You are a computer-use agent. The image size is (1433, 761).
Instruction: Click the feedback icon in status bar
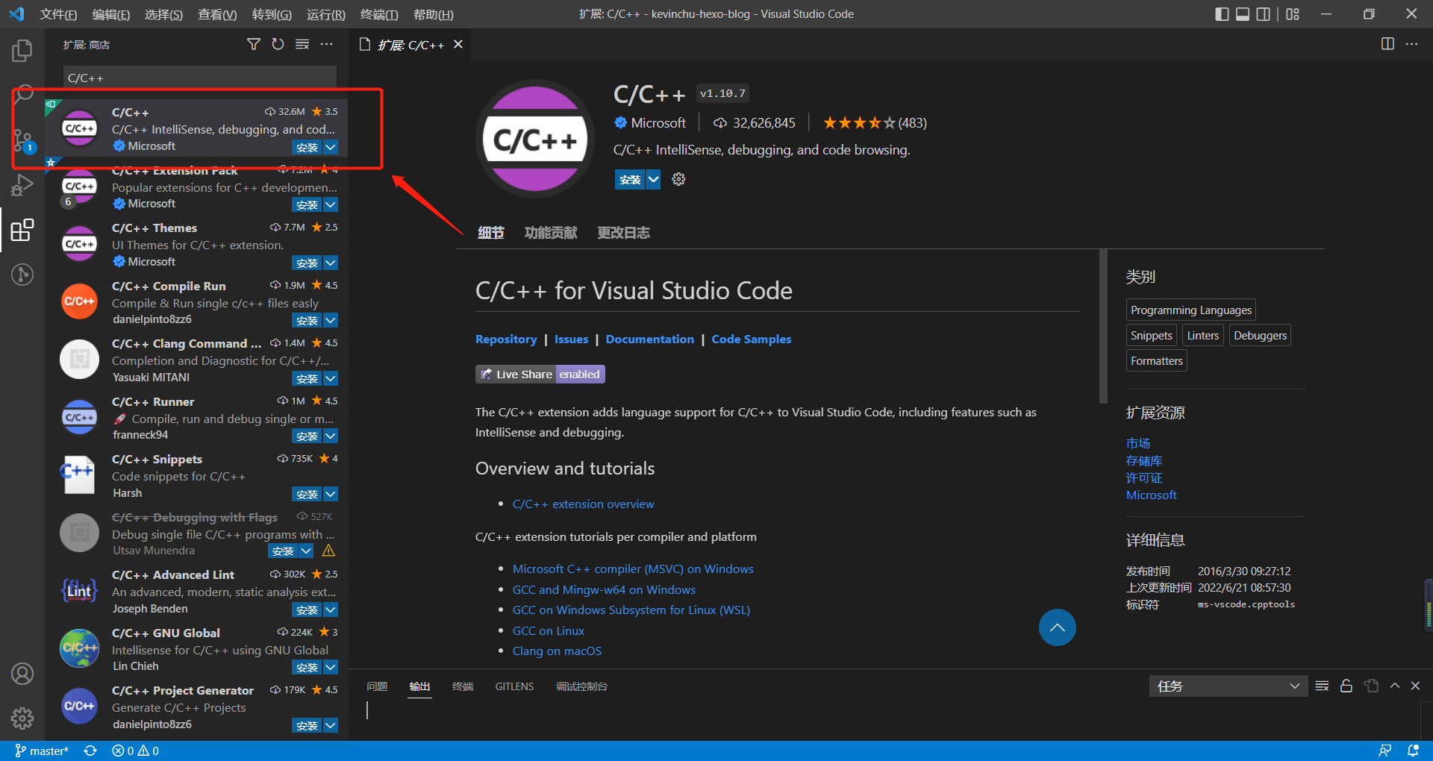(1384, 751)
